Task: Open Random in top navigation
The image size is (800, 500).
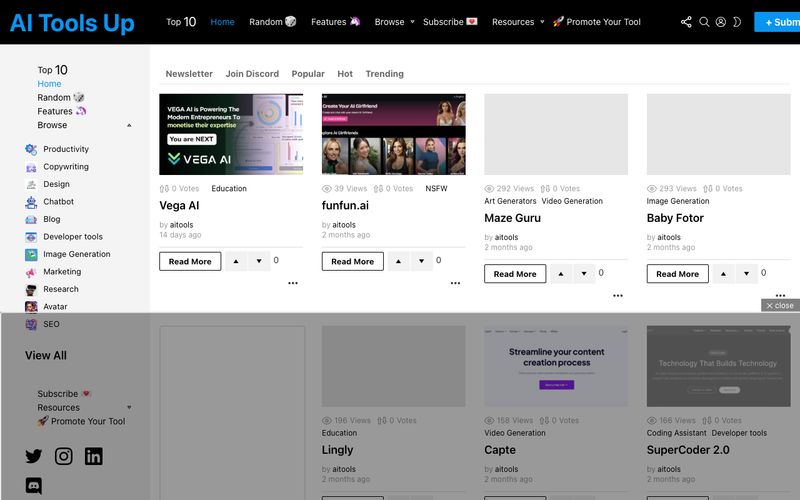Action: (272, 22)
